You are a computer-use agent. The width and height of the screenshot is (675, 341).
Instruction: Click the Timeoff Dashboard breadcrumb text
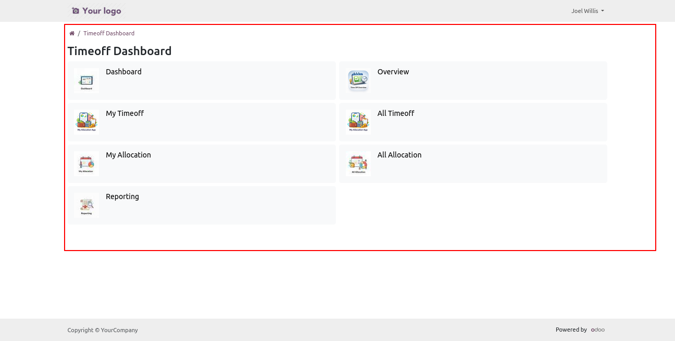click(109, 33)
